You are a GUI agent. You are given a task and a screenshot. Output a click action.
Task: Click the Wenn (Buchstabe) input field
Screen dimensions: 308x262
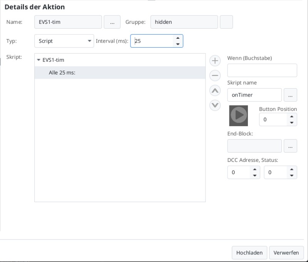(x=262, y=71)
